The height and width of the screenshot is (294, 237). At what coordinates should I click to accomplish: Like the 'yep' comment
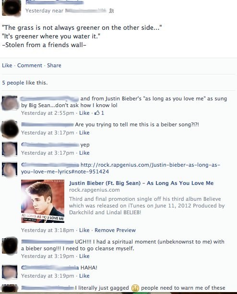[x=84, y=153]
